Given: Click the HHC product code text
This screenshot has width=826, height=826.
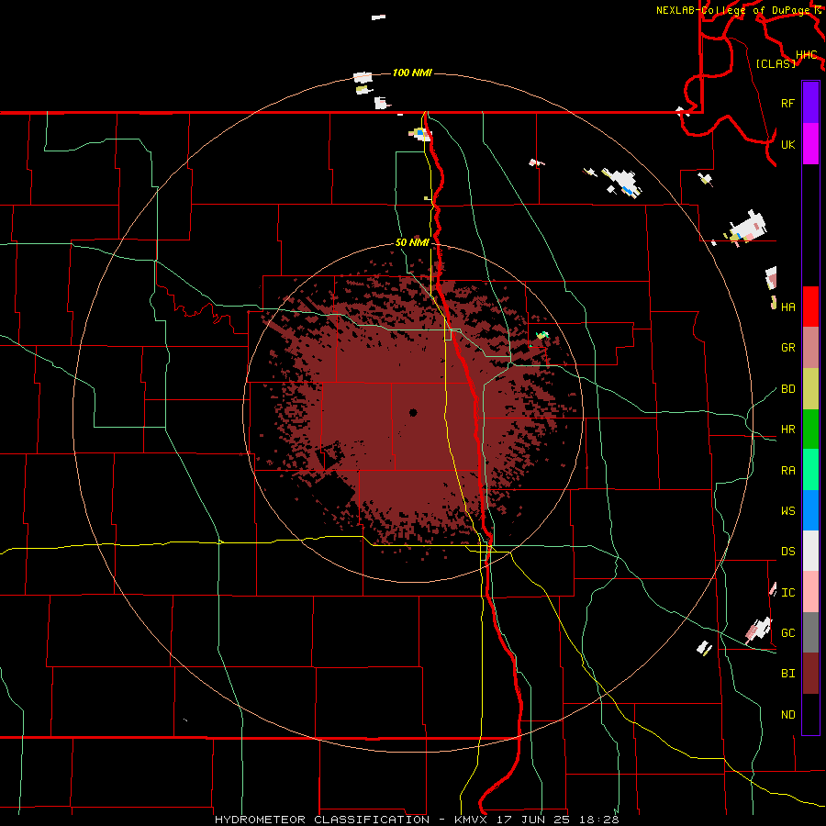Looking at the screenshot, I should point(806,55).
